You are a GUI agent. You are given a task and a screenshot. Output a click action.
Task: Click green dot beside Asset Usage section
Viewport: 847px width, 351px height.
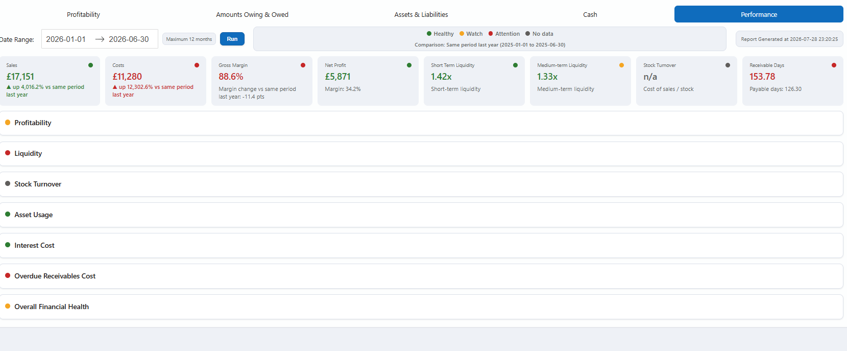click(x=8, y=214)
